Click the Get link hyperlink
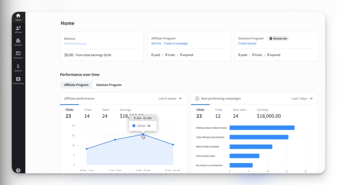Viewport: 337px width, 185px height. (x=156, y=43)
